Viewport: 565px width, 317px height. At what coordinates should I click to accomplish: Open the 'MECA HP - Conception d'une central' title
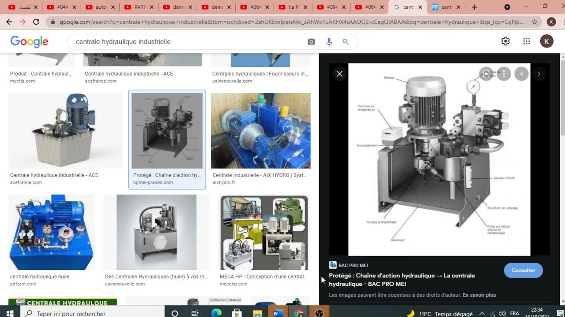coord(264,276)
